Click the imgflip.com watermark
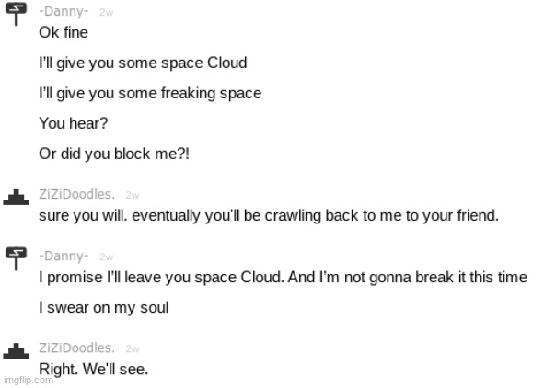 29,381
